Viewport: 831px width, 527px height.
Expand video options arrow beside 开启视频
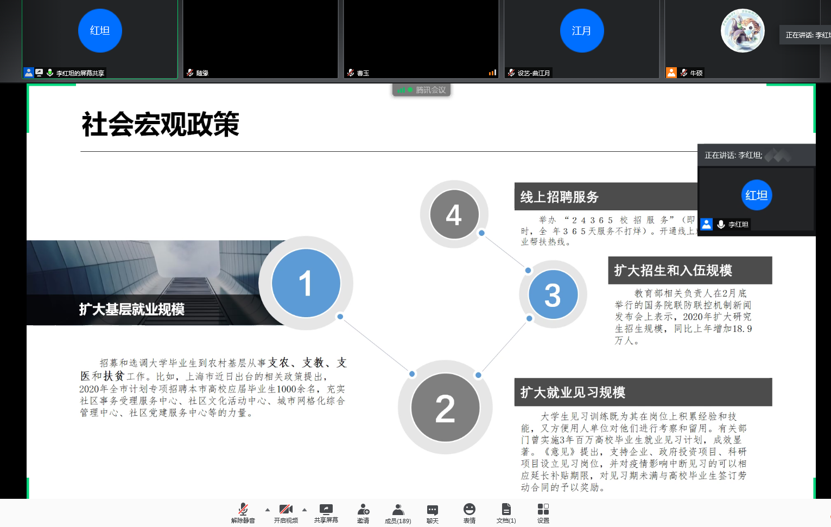pyautogui.click(x=305, y=510)
